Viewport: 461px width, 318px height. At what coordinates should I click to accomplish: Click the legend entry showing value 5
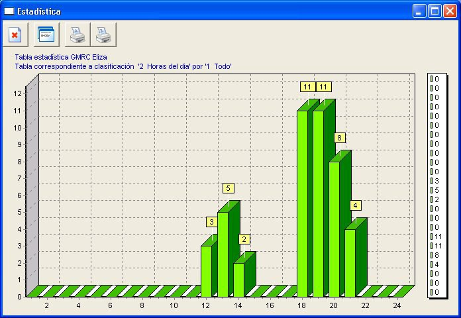435,190
